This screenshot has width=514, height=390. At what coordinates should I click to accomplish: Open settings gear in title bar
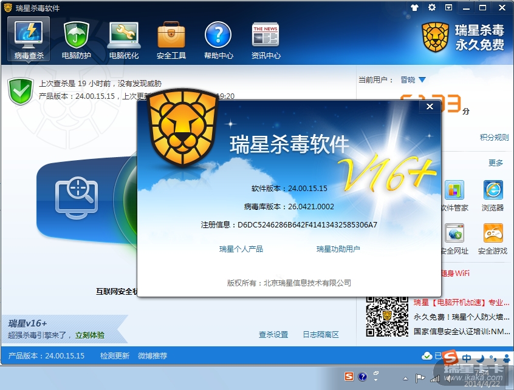(x=432, y=7)
